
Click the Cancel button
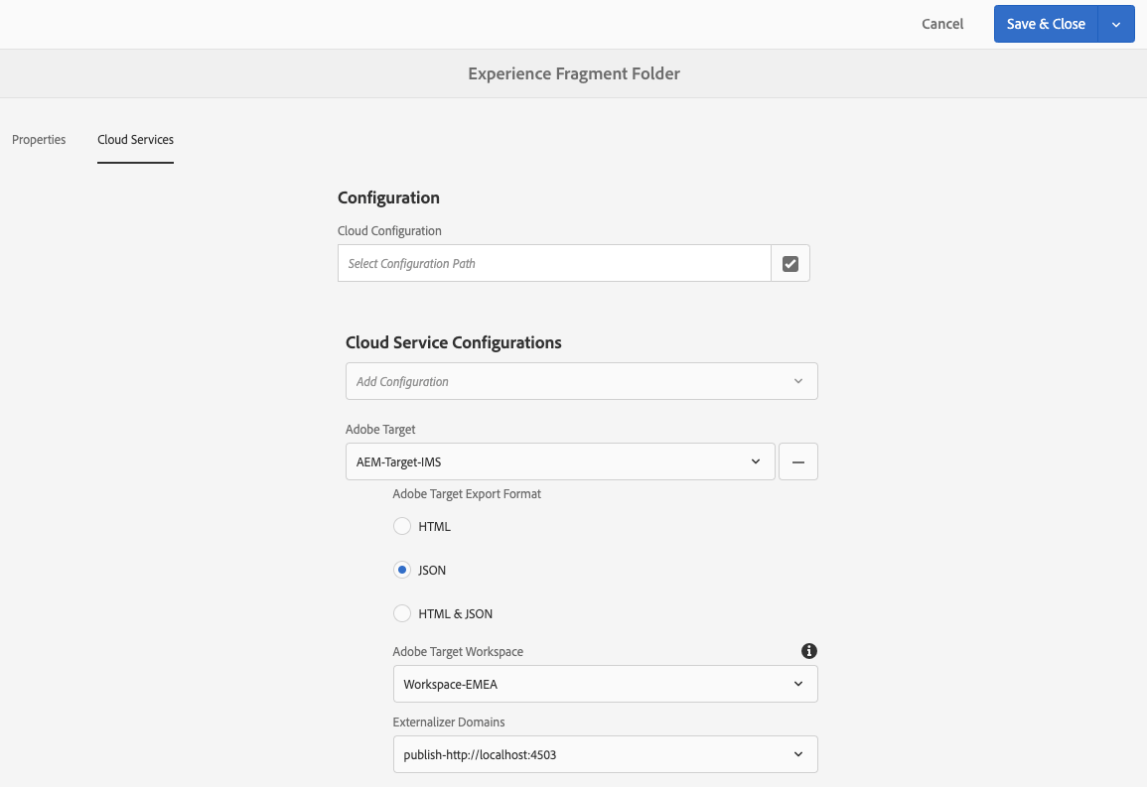click(941, 23)
